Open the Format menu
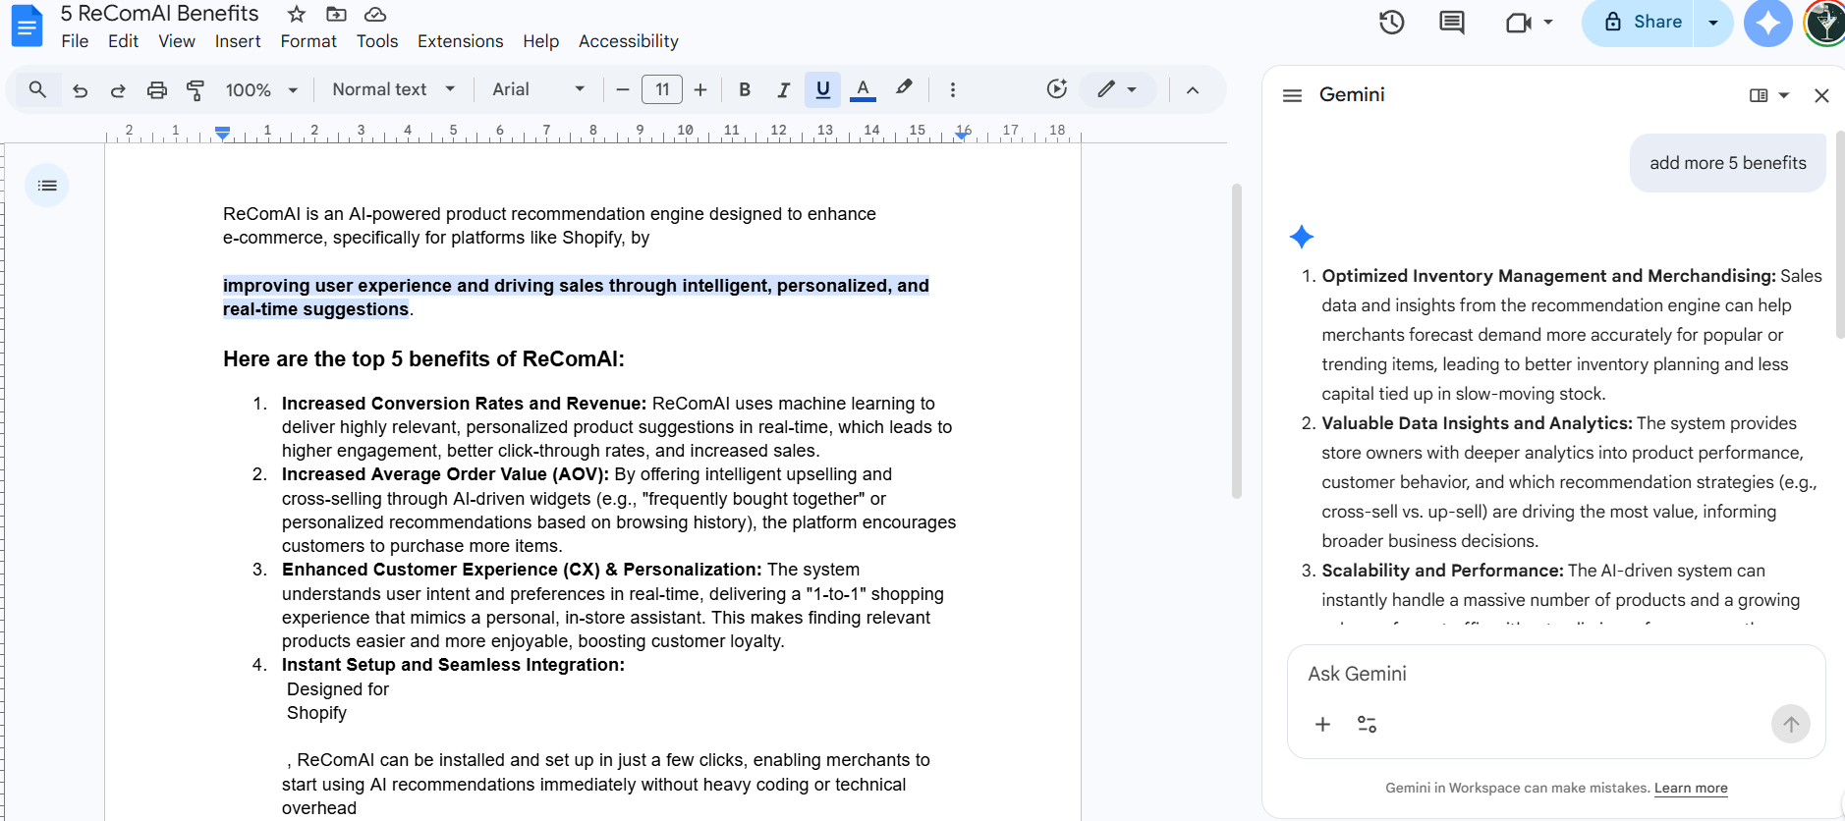Viewport: 1845px width, 821px height. pos(308,41)
